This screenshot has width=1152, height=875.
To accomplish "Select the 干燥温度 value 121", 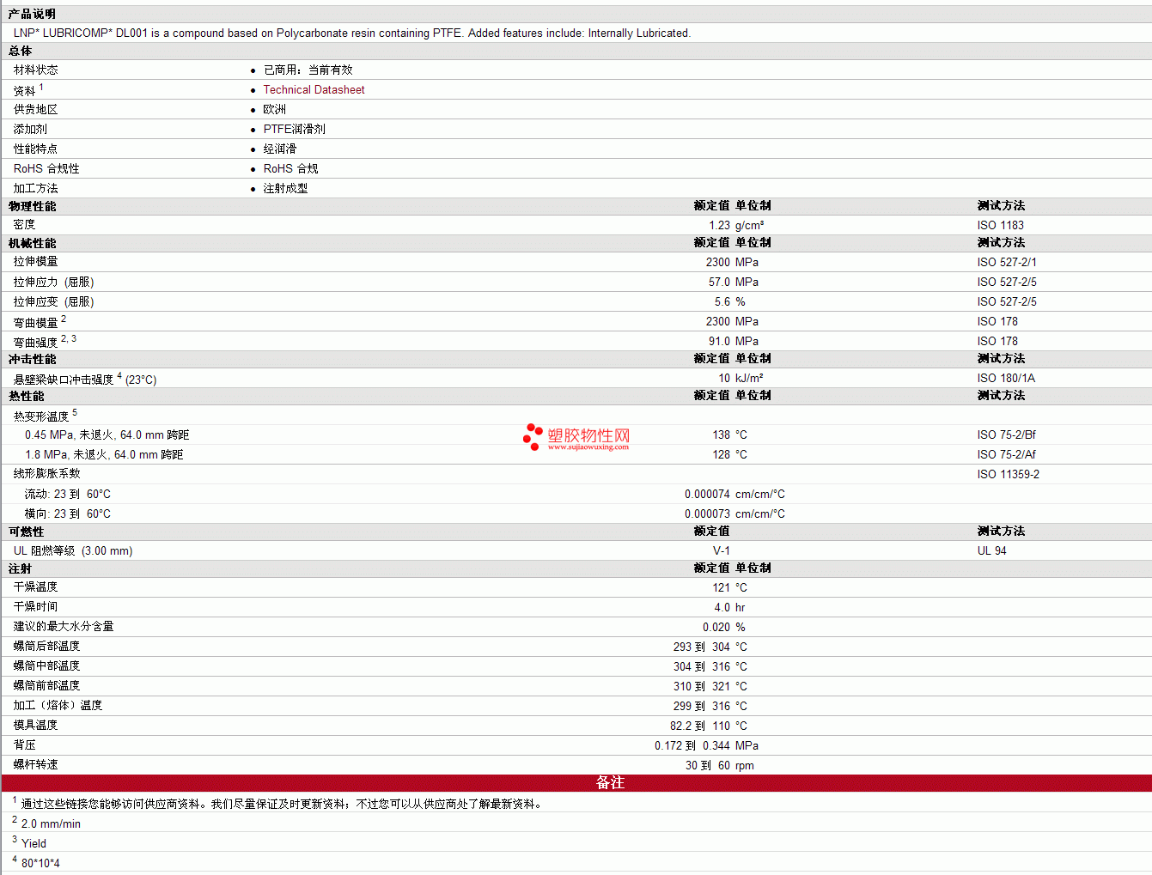I will point(722,587).
